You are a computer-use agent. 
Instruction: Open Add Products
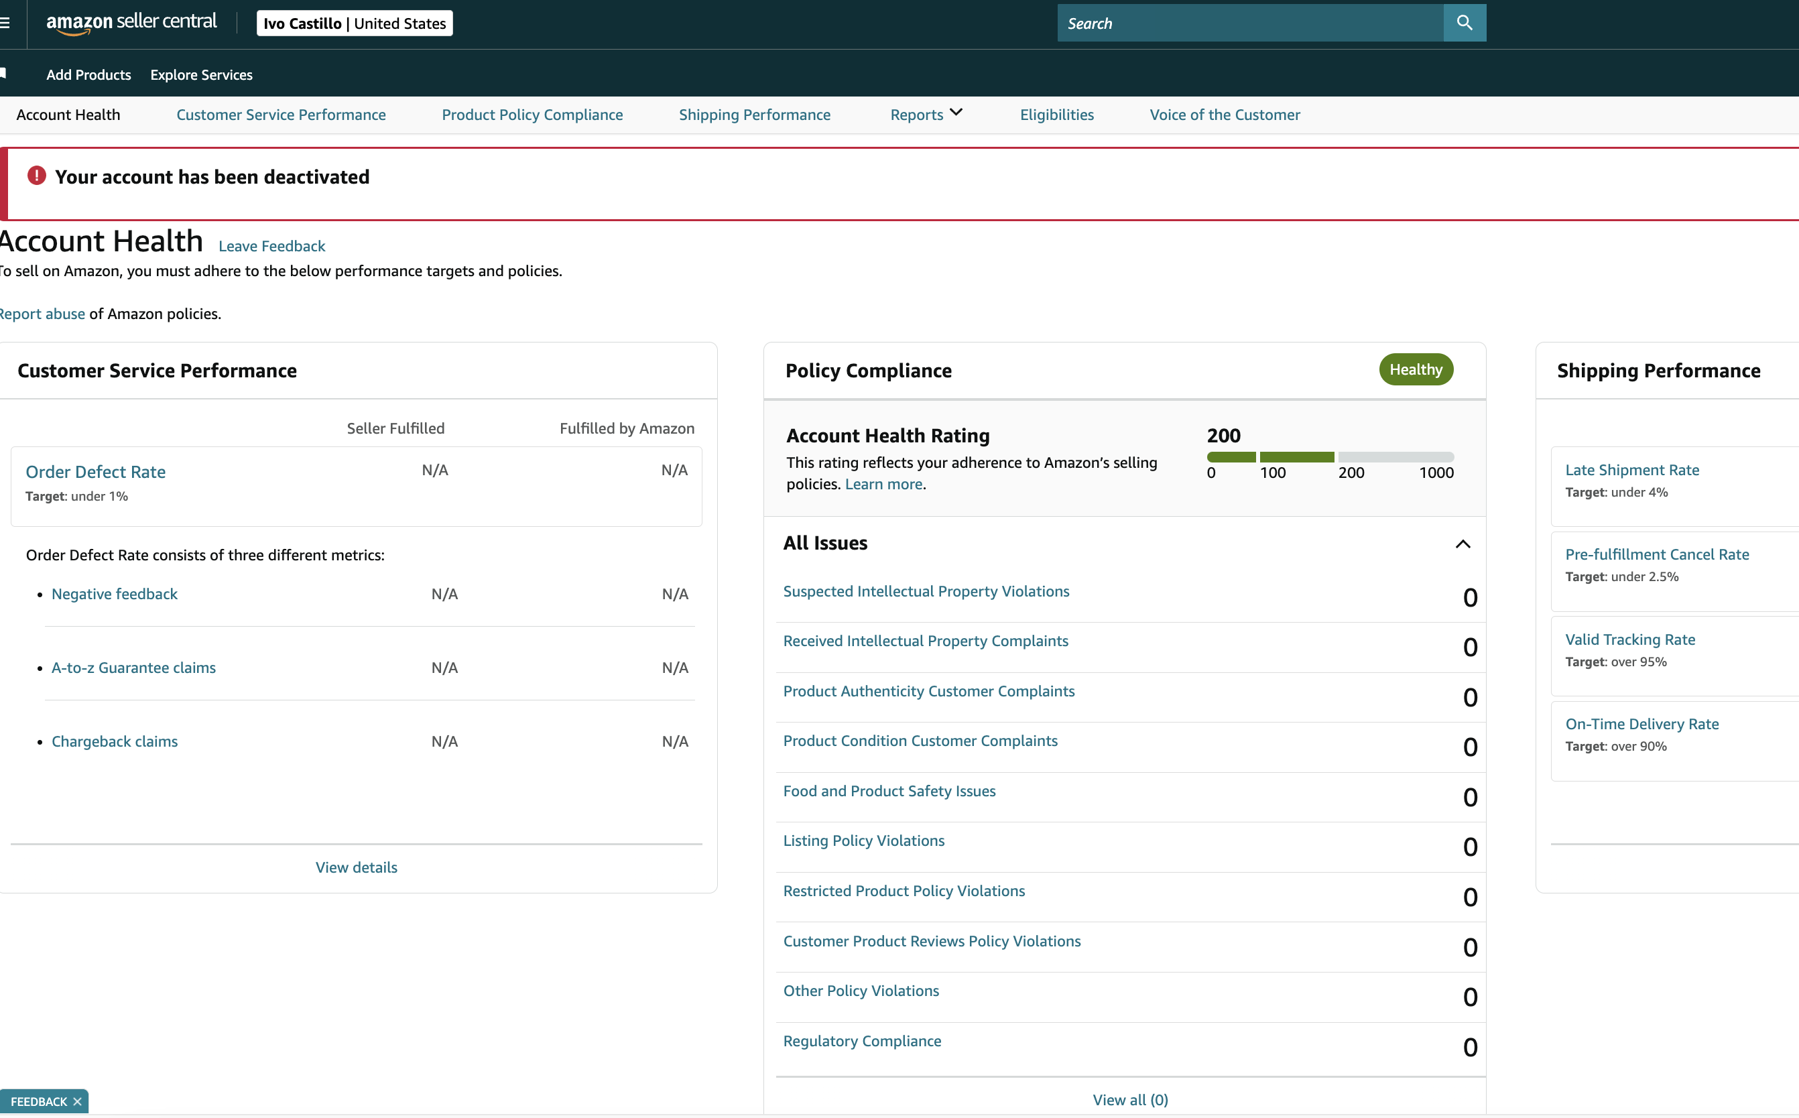[x=88, y=74]
